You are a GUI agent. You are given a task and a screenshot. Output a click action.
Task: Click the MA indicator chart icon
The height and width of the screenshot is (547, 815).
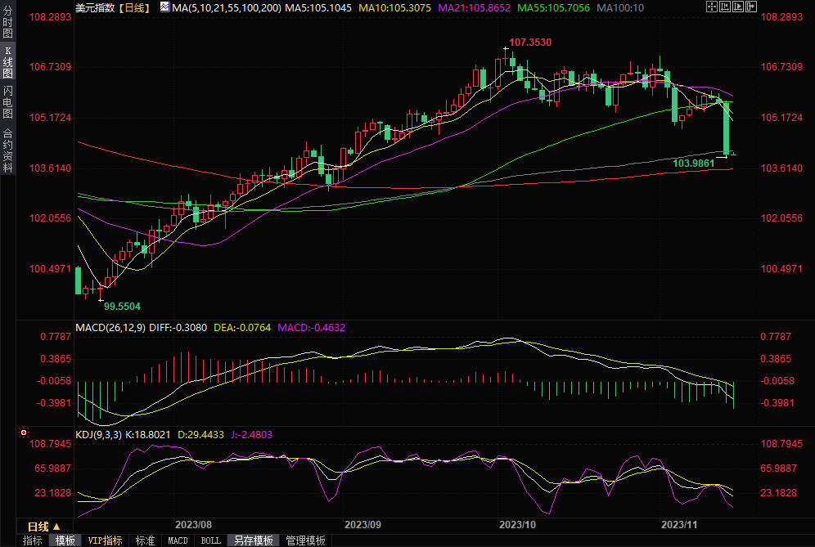tap(164, 7)
